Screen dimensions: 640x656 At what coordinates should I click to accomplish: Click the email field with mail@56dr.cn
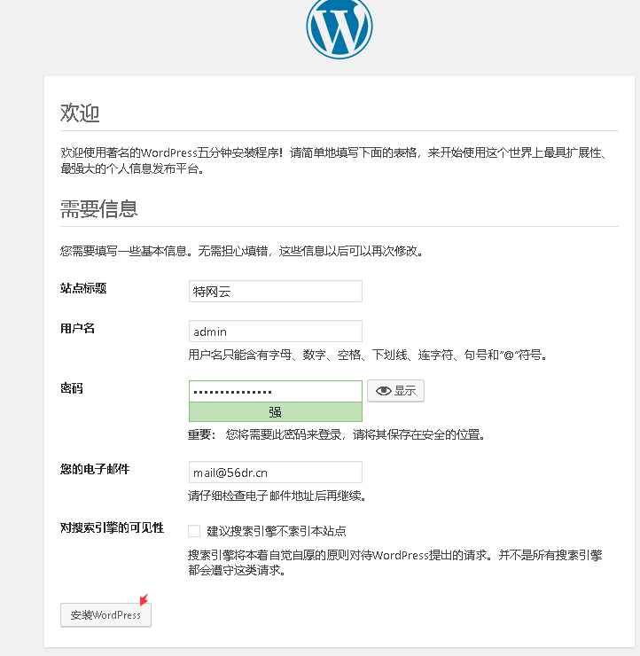point(276,472)
